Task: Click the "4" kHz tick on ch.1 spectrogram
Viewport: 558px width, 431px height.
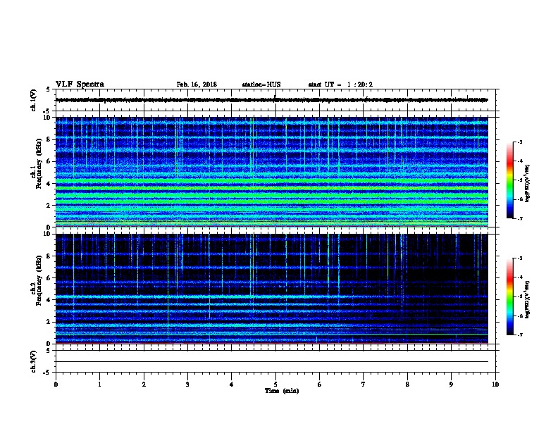Action: [49, 184]
